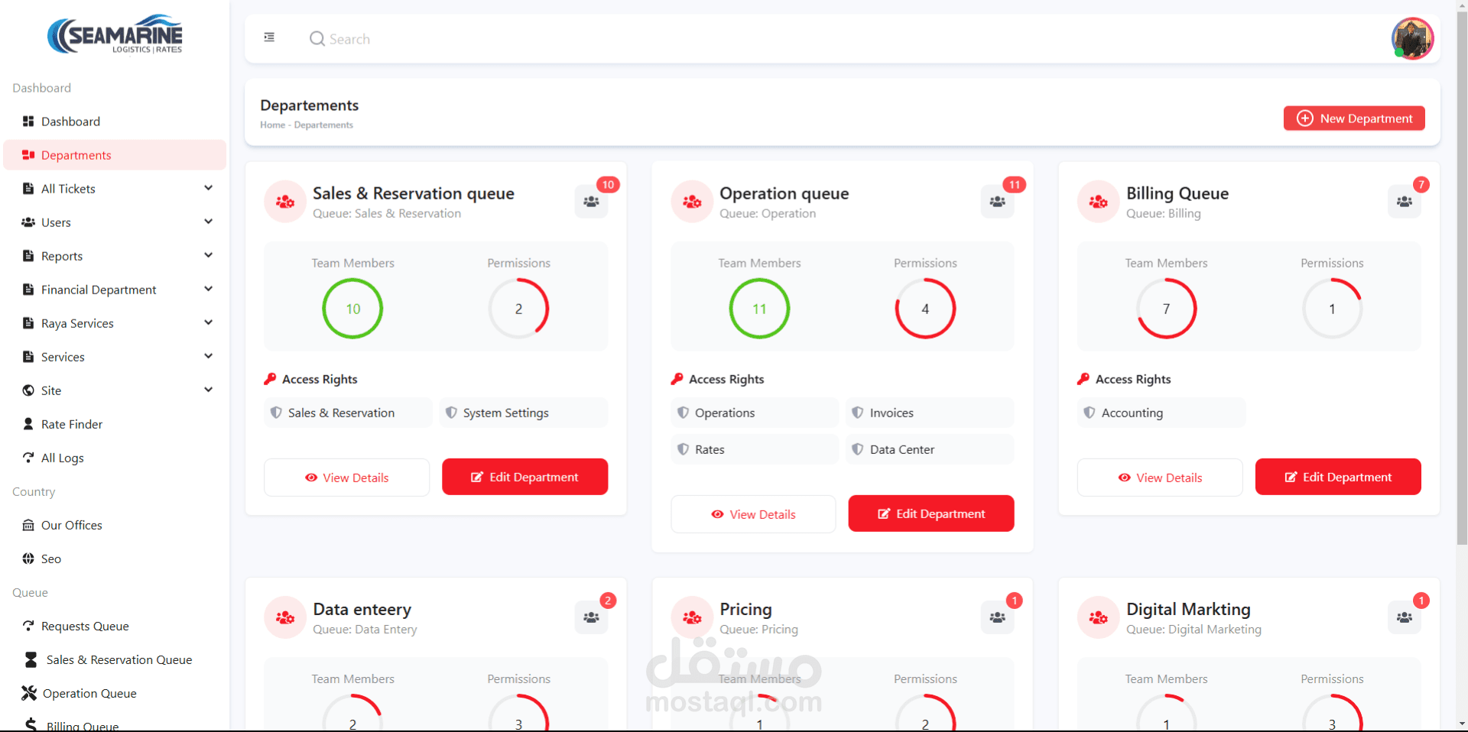Expand the Raya Services submenu chevron

click(208, 322)
